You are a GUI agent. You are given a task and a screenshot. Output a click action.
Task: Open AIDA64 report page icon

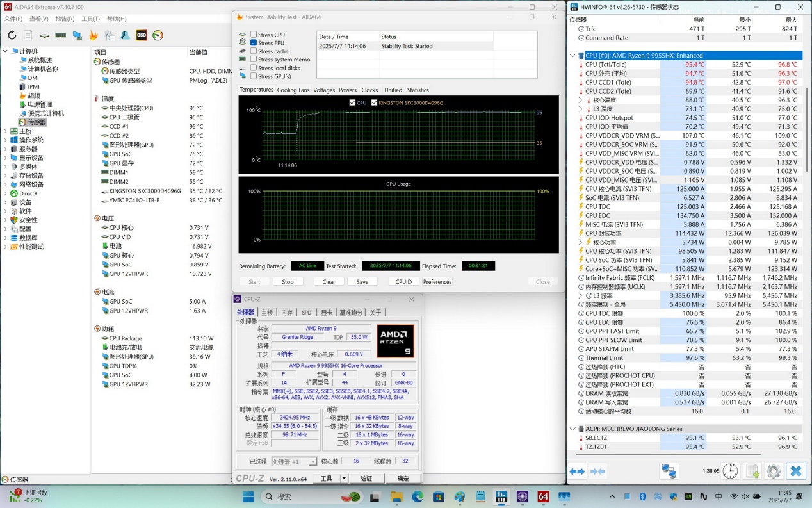[28, 35]
